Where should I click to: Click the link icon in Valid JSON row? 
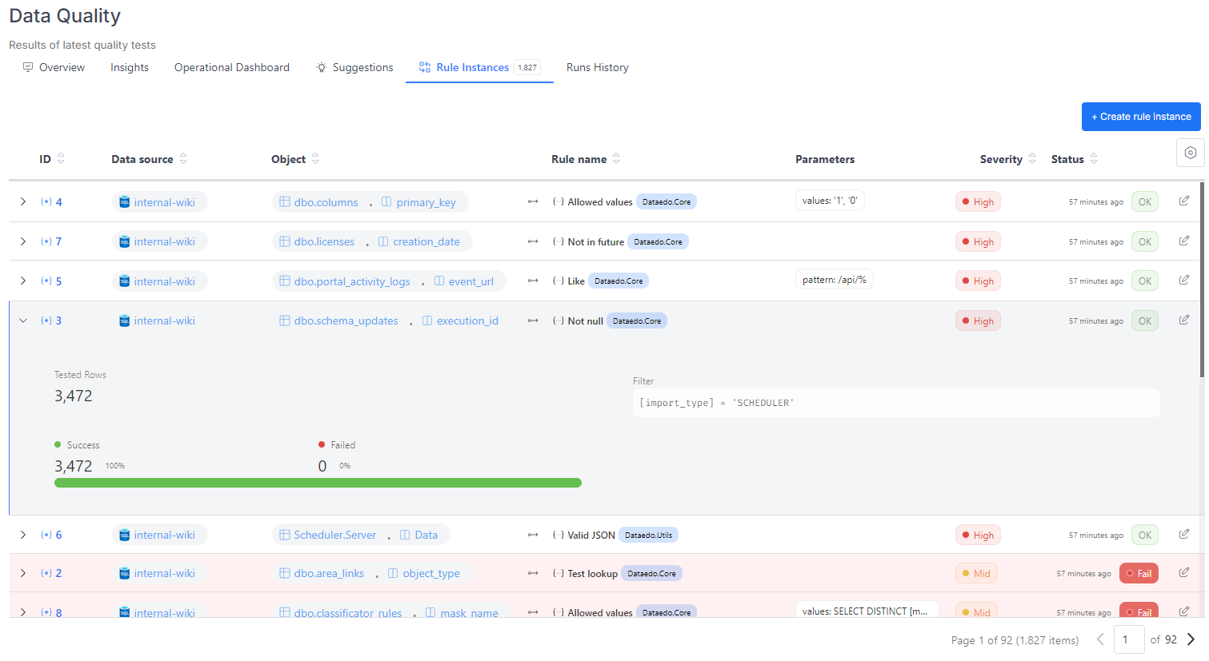533,535
